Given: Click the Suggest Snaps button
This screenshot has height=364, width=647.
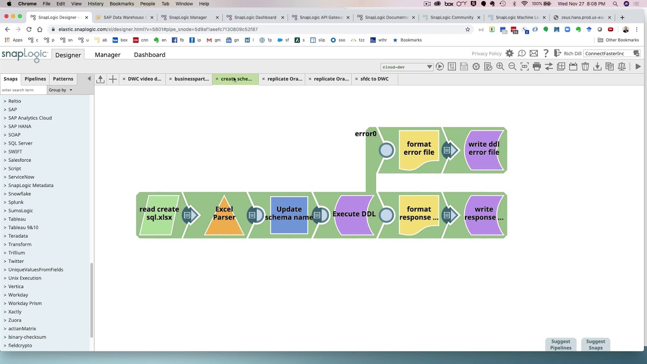Looking at the screenshot, I should 595,344.
